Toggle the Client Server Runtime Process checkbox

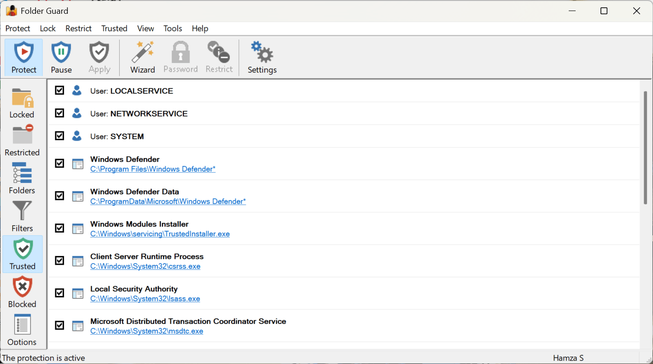59,261
